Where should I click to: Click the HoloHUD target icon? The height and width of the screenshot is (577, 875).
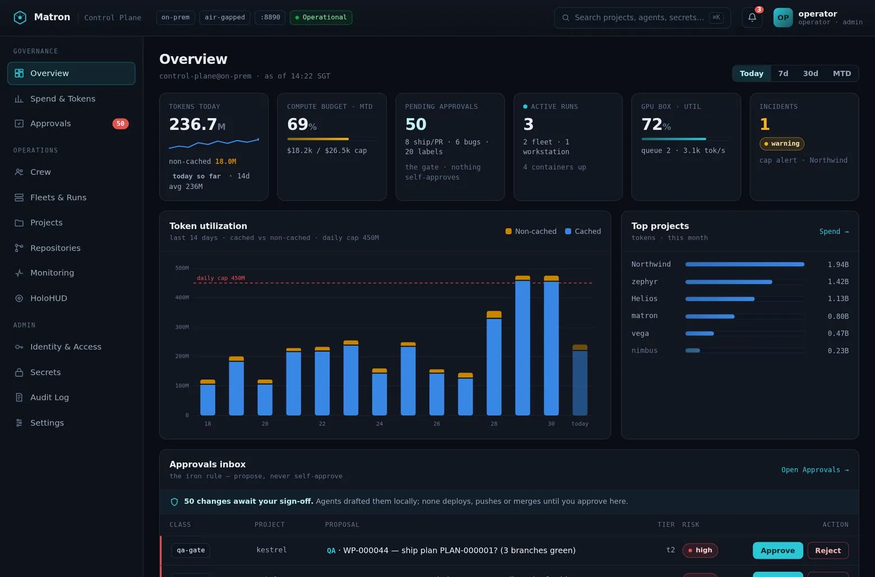[19, 298]
